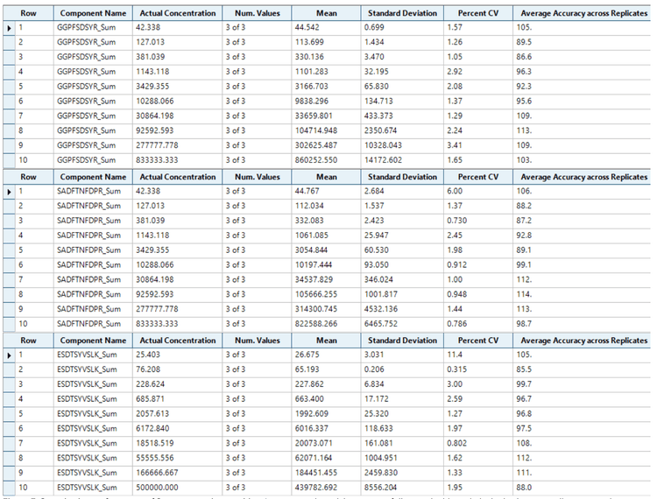Click the mean value 44.542 cell
Screen dimensions: 657x499
(x=326, y=28)
